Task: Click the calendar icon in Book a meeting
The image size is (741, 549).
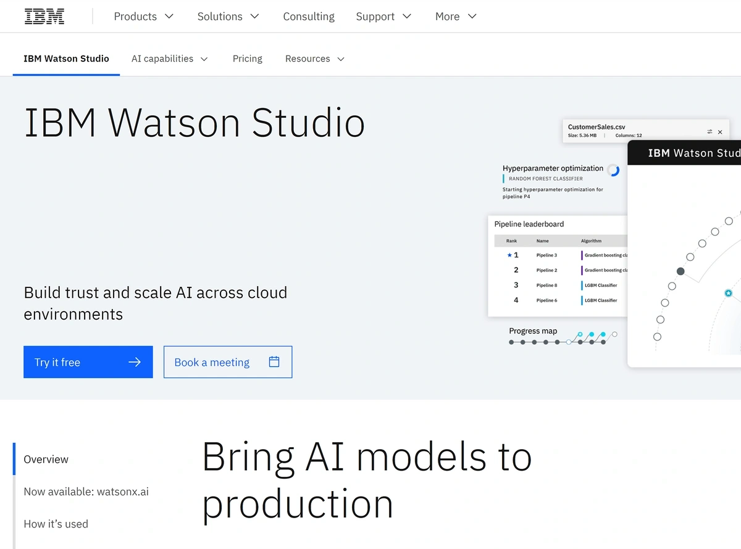Action: click(274, 362)
